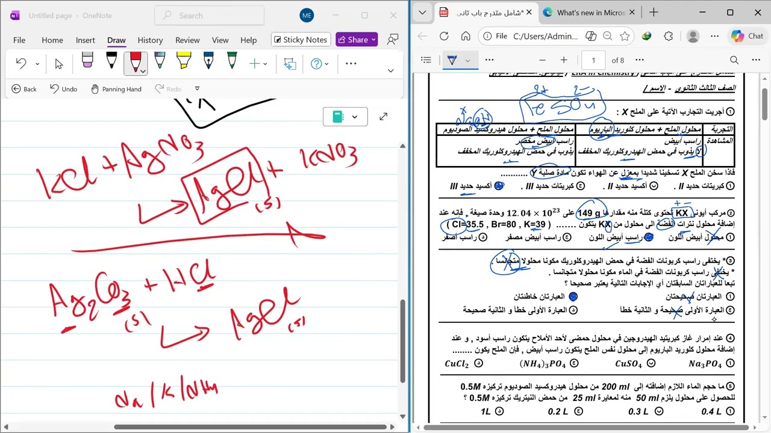Open the notebook navigation dropdown
771x433 pixels.
[345, 117]
